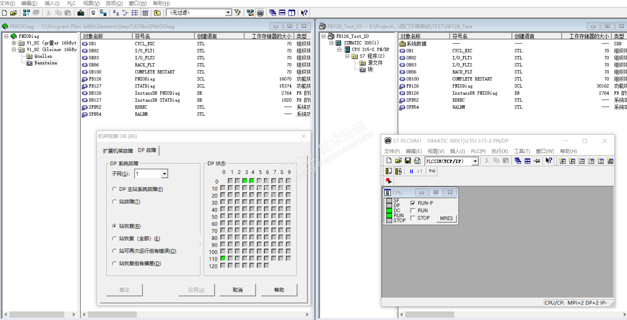Click the Online view toolbar icon
Image resolution: width=627 pixels, height=320 pixels.
tap(103, 13)
